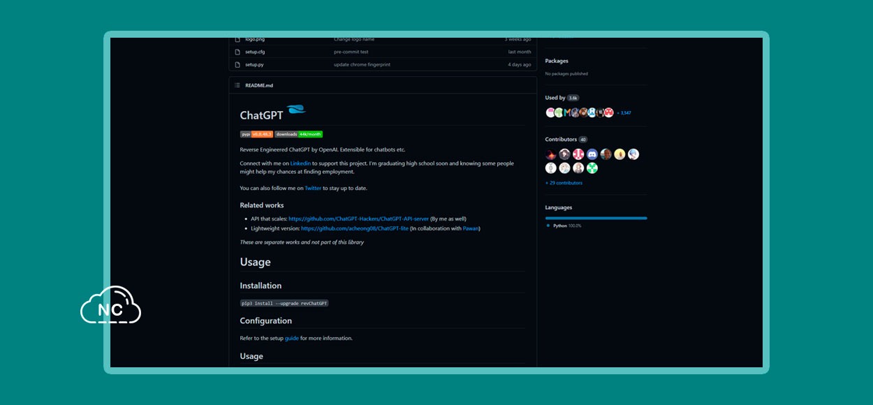873x405 pixels.
Task: Click the file icon beside setup.cfg
Action: click(237, 52)
